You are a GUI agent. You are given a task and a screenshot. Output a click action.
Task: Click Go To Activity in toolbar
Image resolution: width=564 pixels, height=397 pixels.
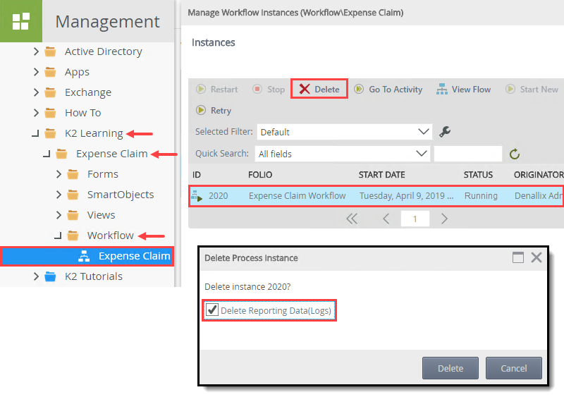(388, 90)
